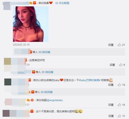129x119 pixels.
Task: Reply to the 这是萧亚轩吧 comment
Action: 112,65
